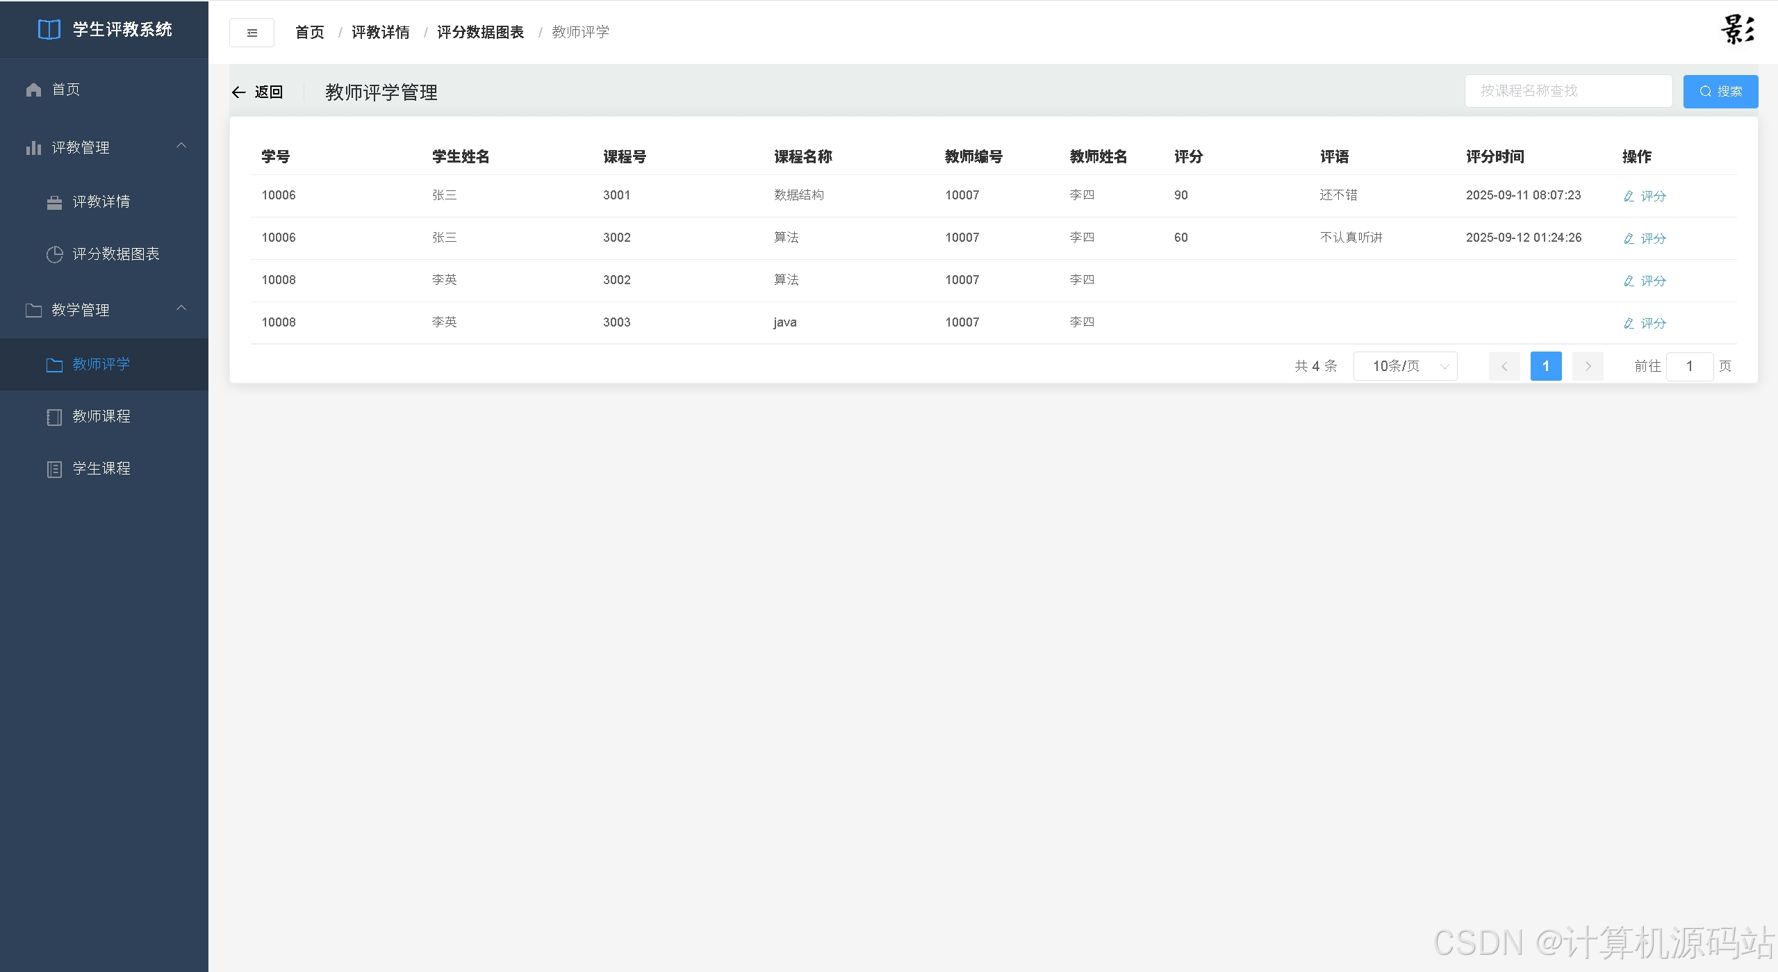1778x972 pixels.
Task: Click the folder icon for 教学管理
Action: 33,310
